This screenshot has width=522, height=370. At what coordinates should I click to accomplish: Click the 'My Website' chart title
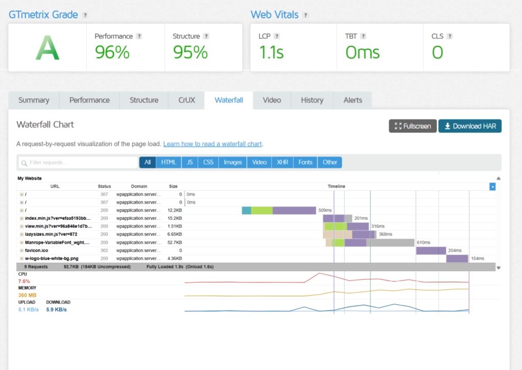click(x=30, y=179)
